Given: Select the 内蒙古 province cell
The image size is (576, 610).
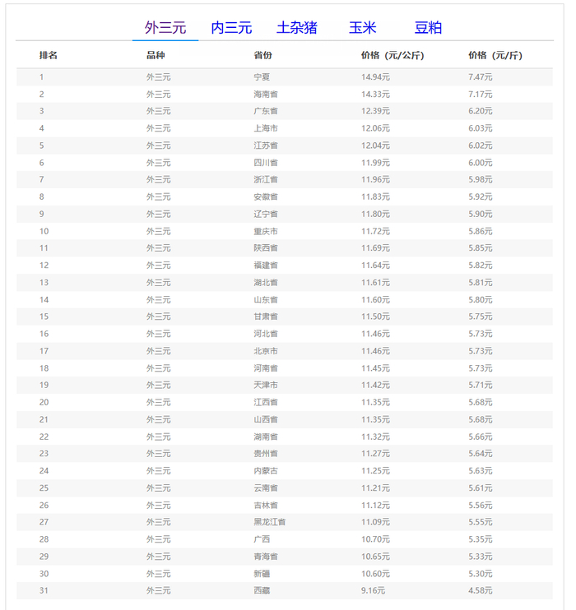Looking at the screenshot, I should 266,470.
